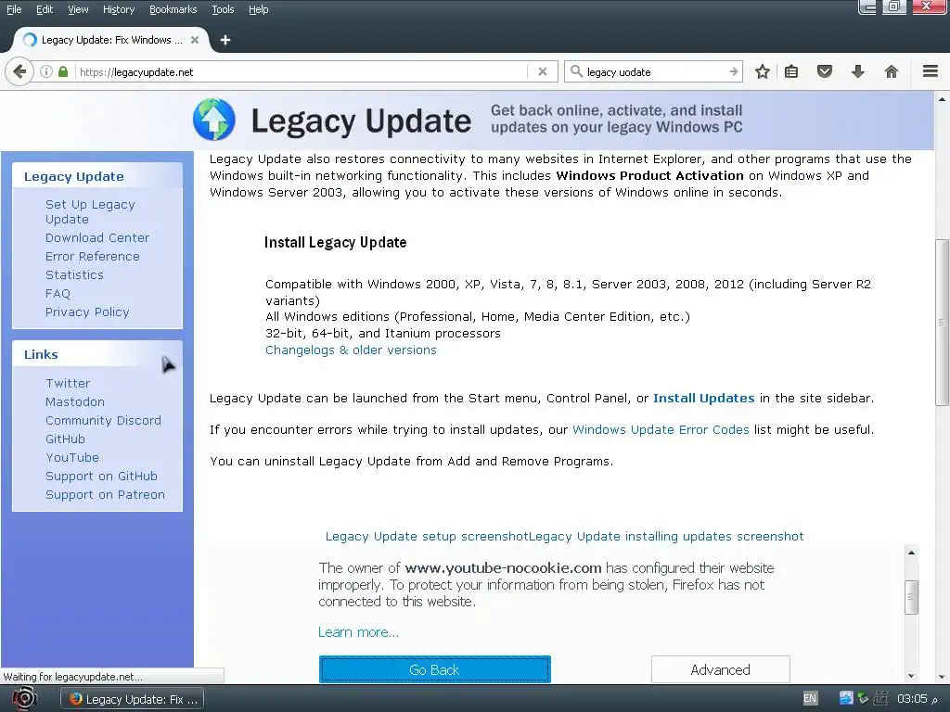Click Legacy Update setup screenshot link
Image resolution: width=950 pixels, height=712 pixels.
click(427, 537)
